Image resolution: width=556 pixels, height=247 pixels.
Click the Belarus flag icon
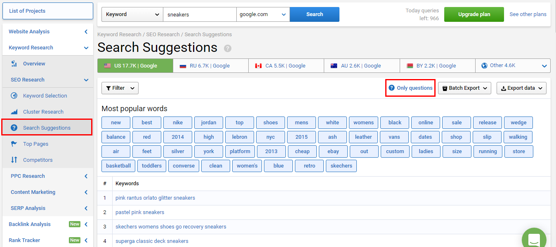pos(410,65)
